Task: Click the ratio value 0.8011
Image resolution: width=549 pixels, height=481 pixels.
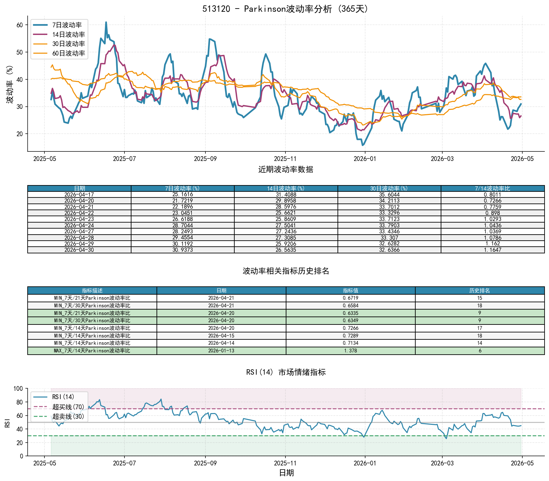Action: click(x=492, y=195)
